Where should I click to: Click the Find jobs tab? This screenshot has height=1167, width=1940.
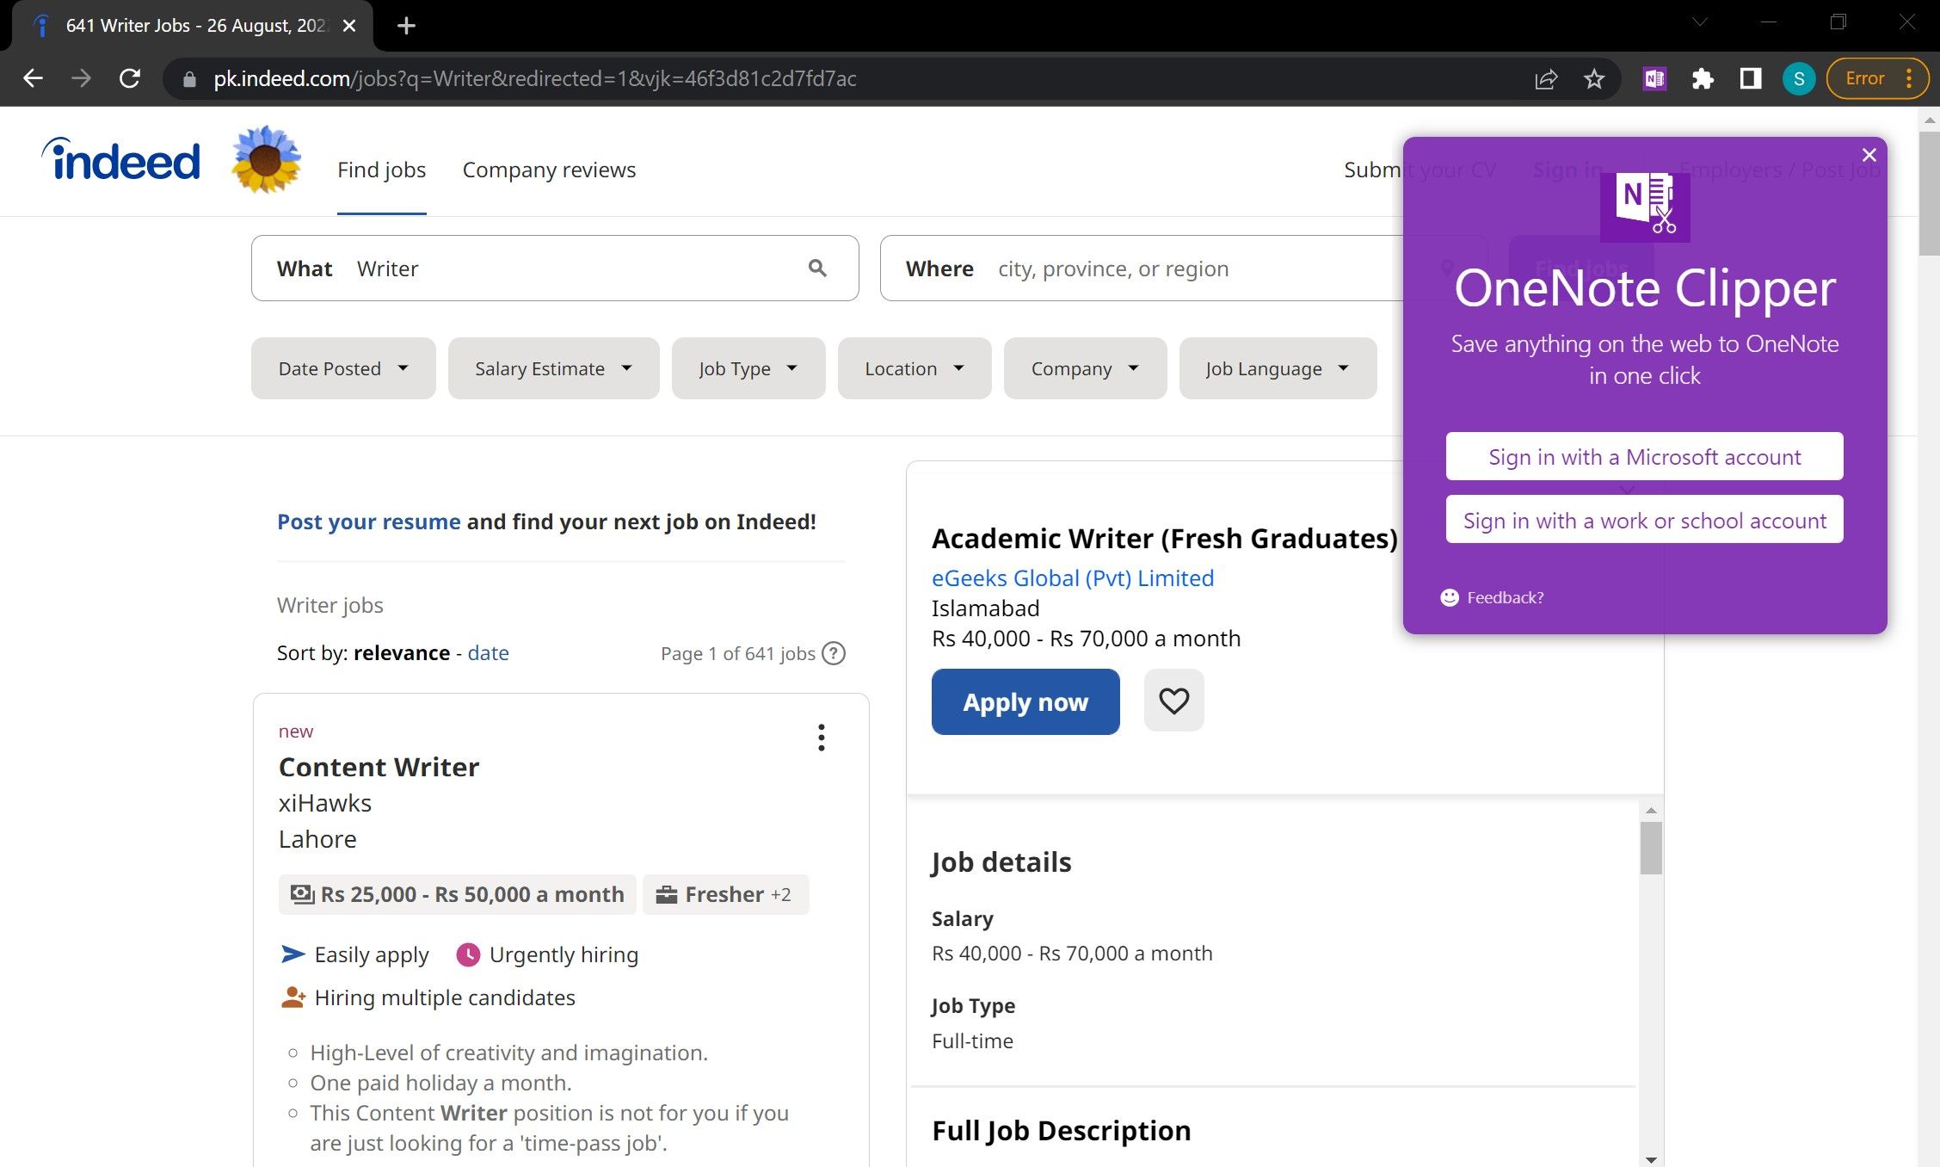point(381,169)
